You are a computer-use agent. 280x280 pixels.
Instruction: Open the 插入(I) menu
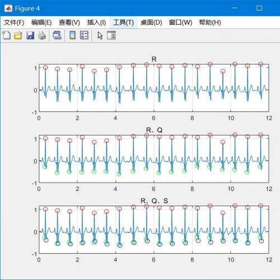96,22
